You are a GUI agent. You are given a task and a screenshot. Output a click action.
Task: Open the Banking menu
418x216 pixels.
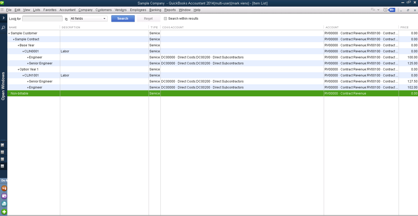point(155,10)
